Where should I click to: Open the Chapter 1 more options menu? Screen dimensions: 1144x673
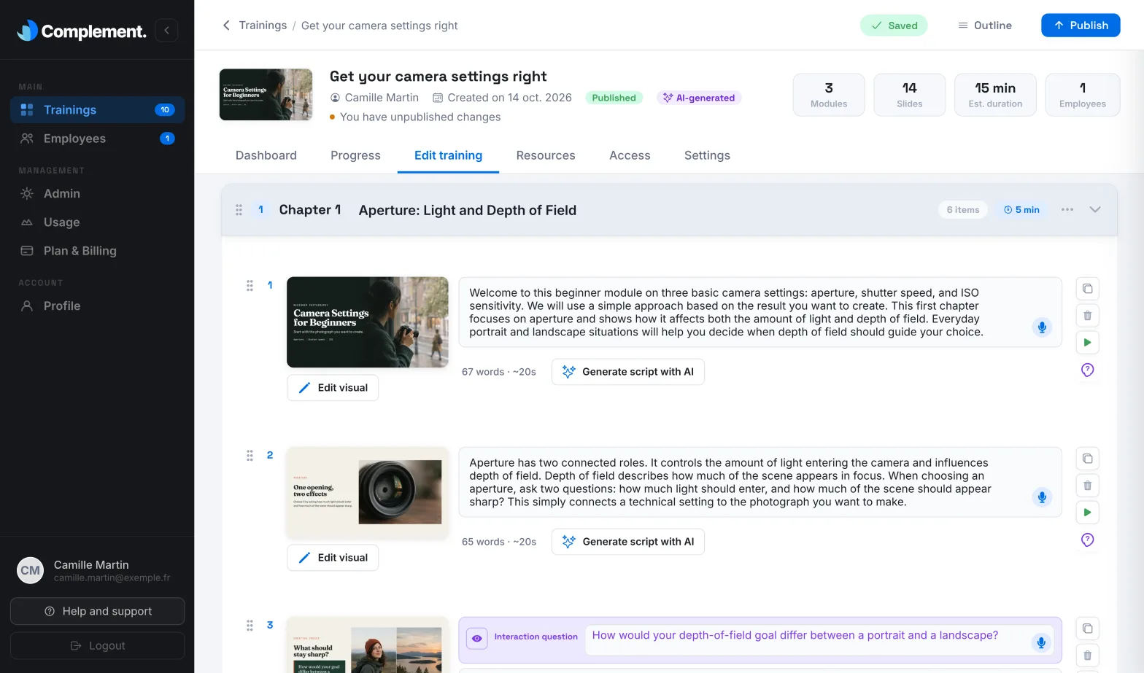point(1067,210)
